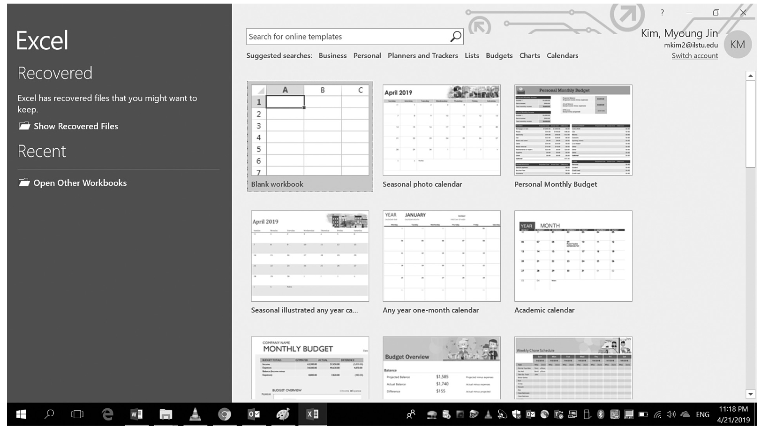Select the Lists suggested search

[x=472, y=55]
